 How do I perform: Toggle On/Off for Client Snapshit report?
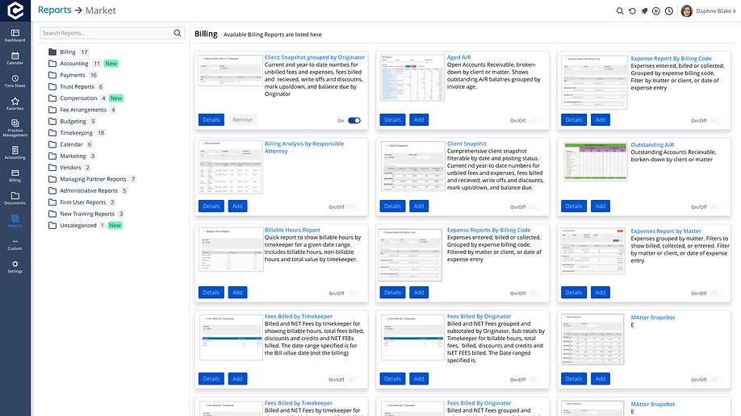point(535,207)
